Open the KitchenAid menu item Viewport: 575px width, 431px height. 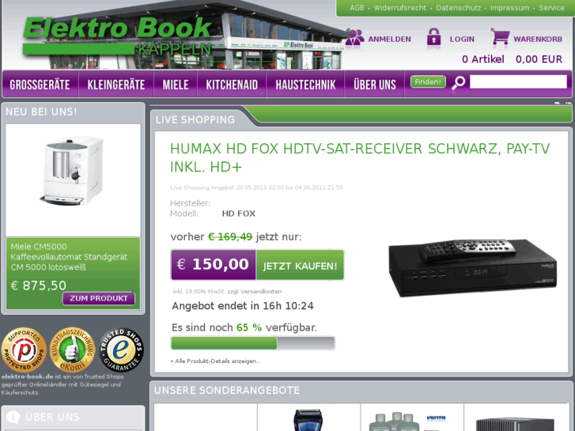[232, 85]
